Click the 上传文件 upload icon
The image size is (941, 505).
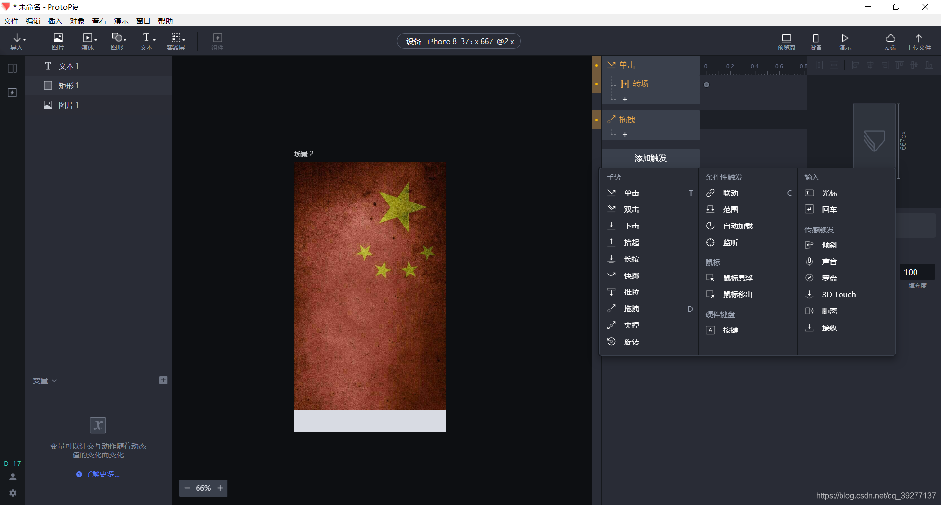pos(918,42)
